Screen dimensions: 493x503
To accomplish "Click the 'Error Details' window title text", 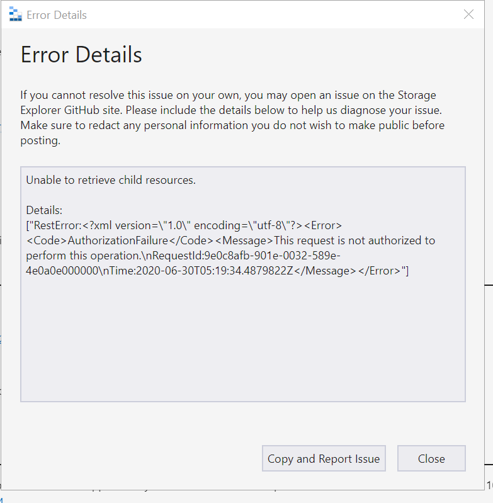I will click(57, 15).
